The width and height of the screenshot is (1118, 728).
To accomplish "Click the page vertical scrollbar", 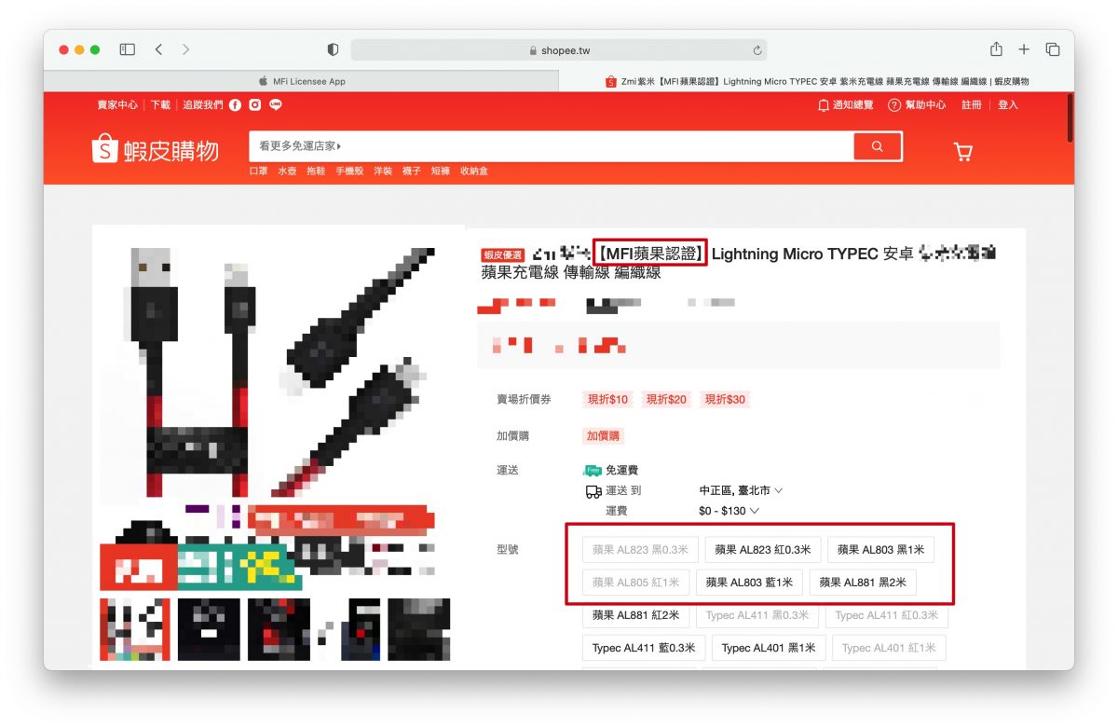I will [1070, 117].
